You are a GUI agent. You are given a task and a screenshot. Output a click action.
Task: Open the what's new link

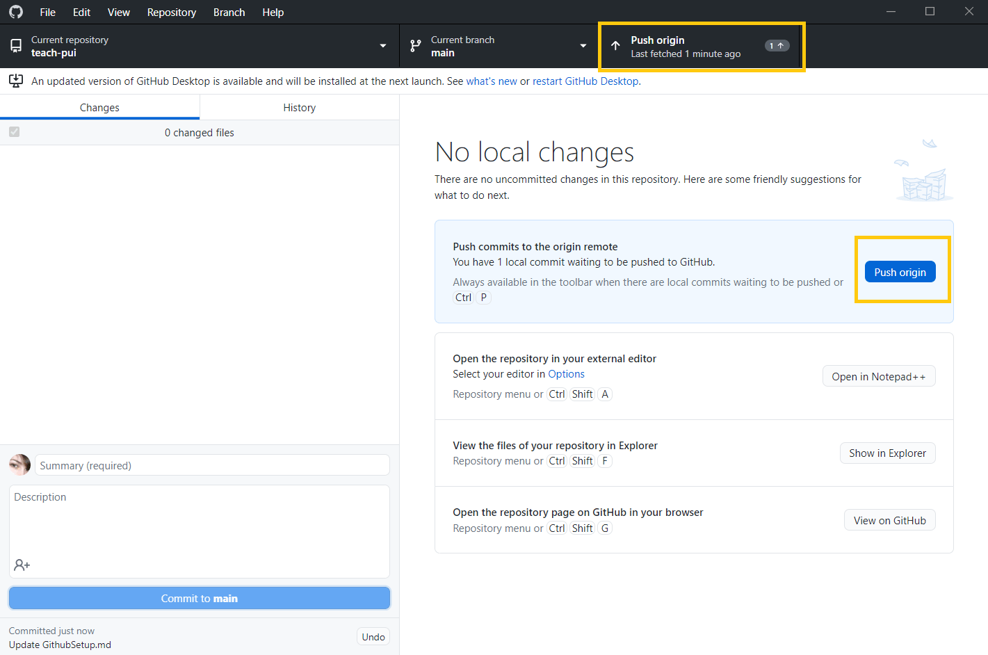tap(492, 81)
